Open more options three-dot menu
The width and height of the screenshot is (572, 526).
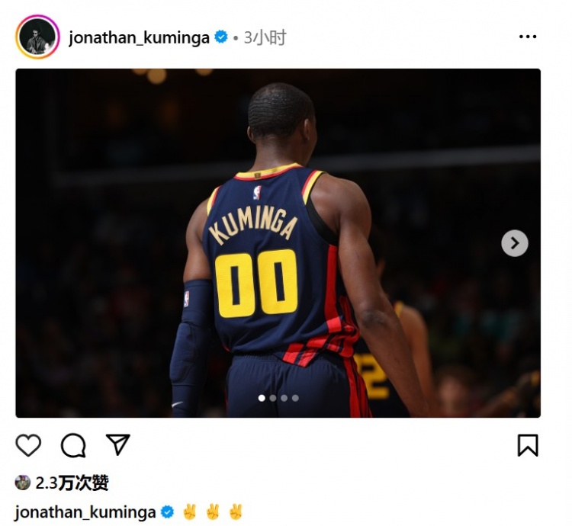click(528, 37)
